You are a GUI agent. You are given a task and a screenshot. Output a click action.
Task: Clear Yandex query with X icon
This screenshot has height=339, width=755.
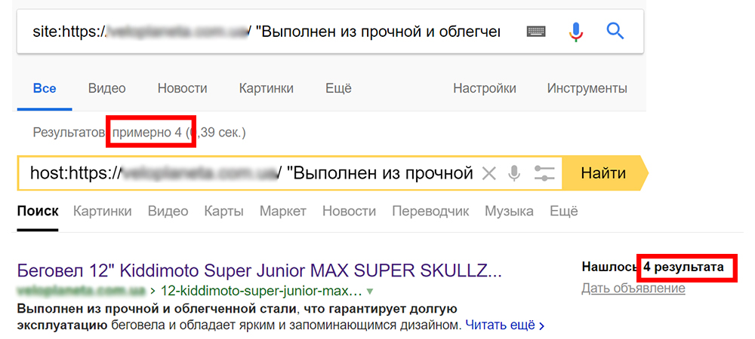tap(488, 173)
